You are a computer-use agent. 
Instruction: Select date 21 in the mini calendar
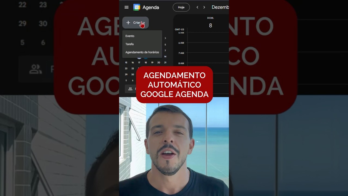pyautogui.click(x=165, y=63)
